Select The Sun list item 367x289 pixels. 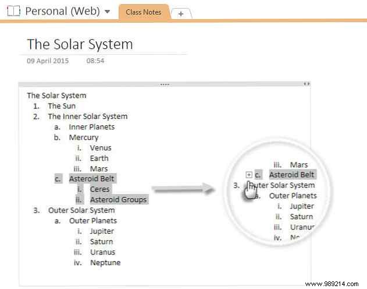coord(62,106)
